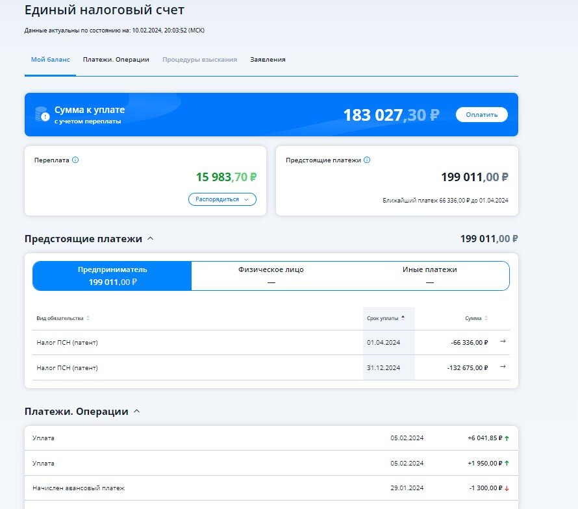Image resolution: width=578 pixels, height=509 pixels.
Task: Switch to Платежи. Операции tab
Action: (116, 59)
